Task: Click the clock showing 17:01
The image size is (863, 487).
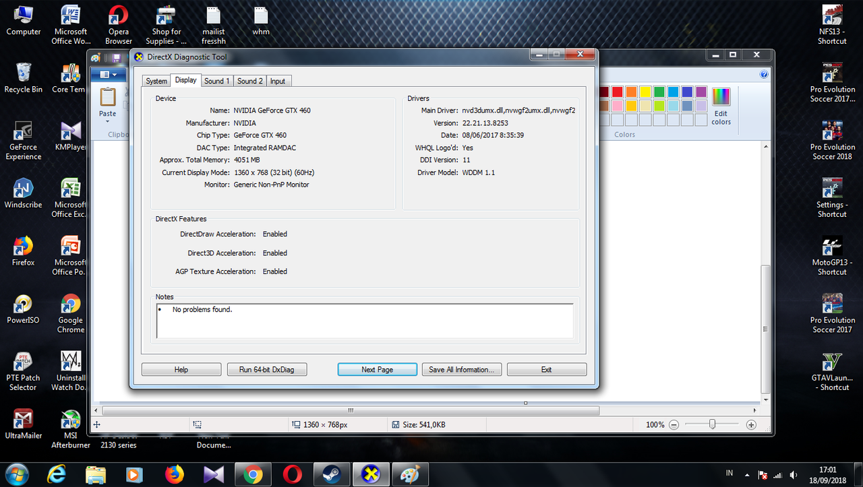Action: click(x=828, y=469)
